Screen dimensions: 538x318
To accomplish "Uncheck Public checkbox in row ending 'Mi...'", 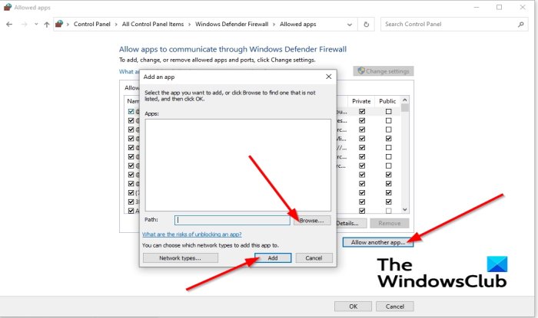I will (x=388, y=139).
